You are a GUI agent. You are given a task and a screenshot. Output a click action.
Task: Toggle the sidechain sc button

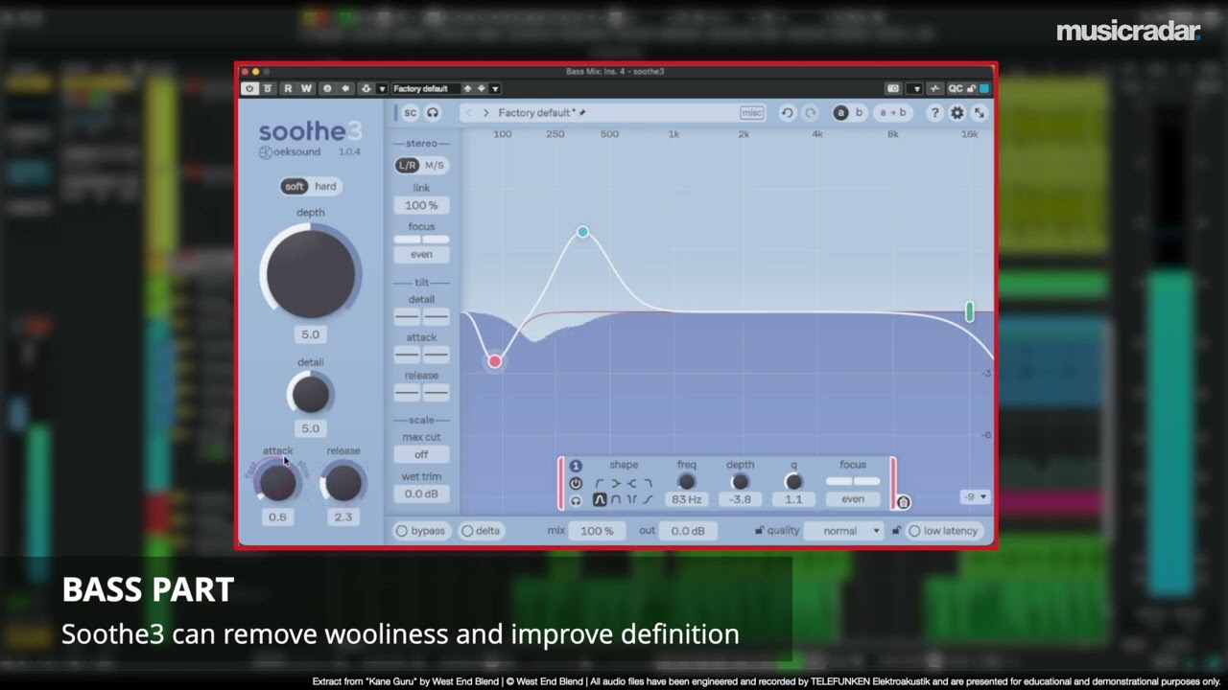coord(411,113)
